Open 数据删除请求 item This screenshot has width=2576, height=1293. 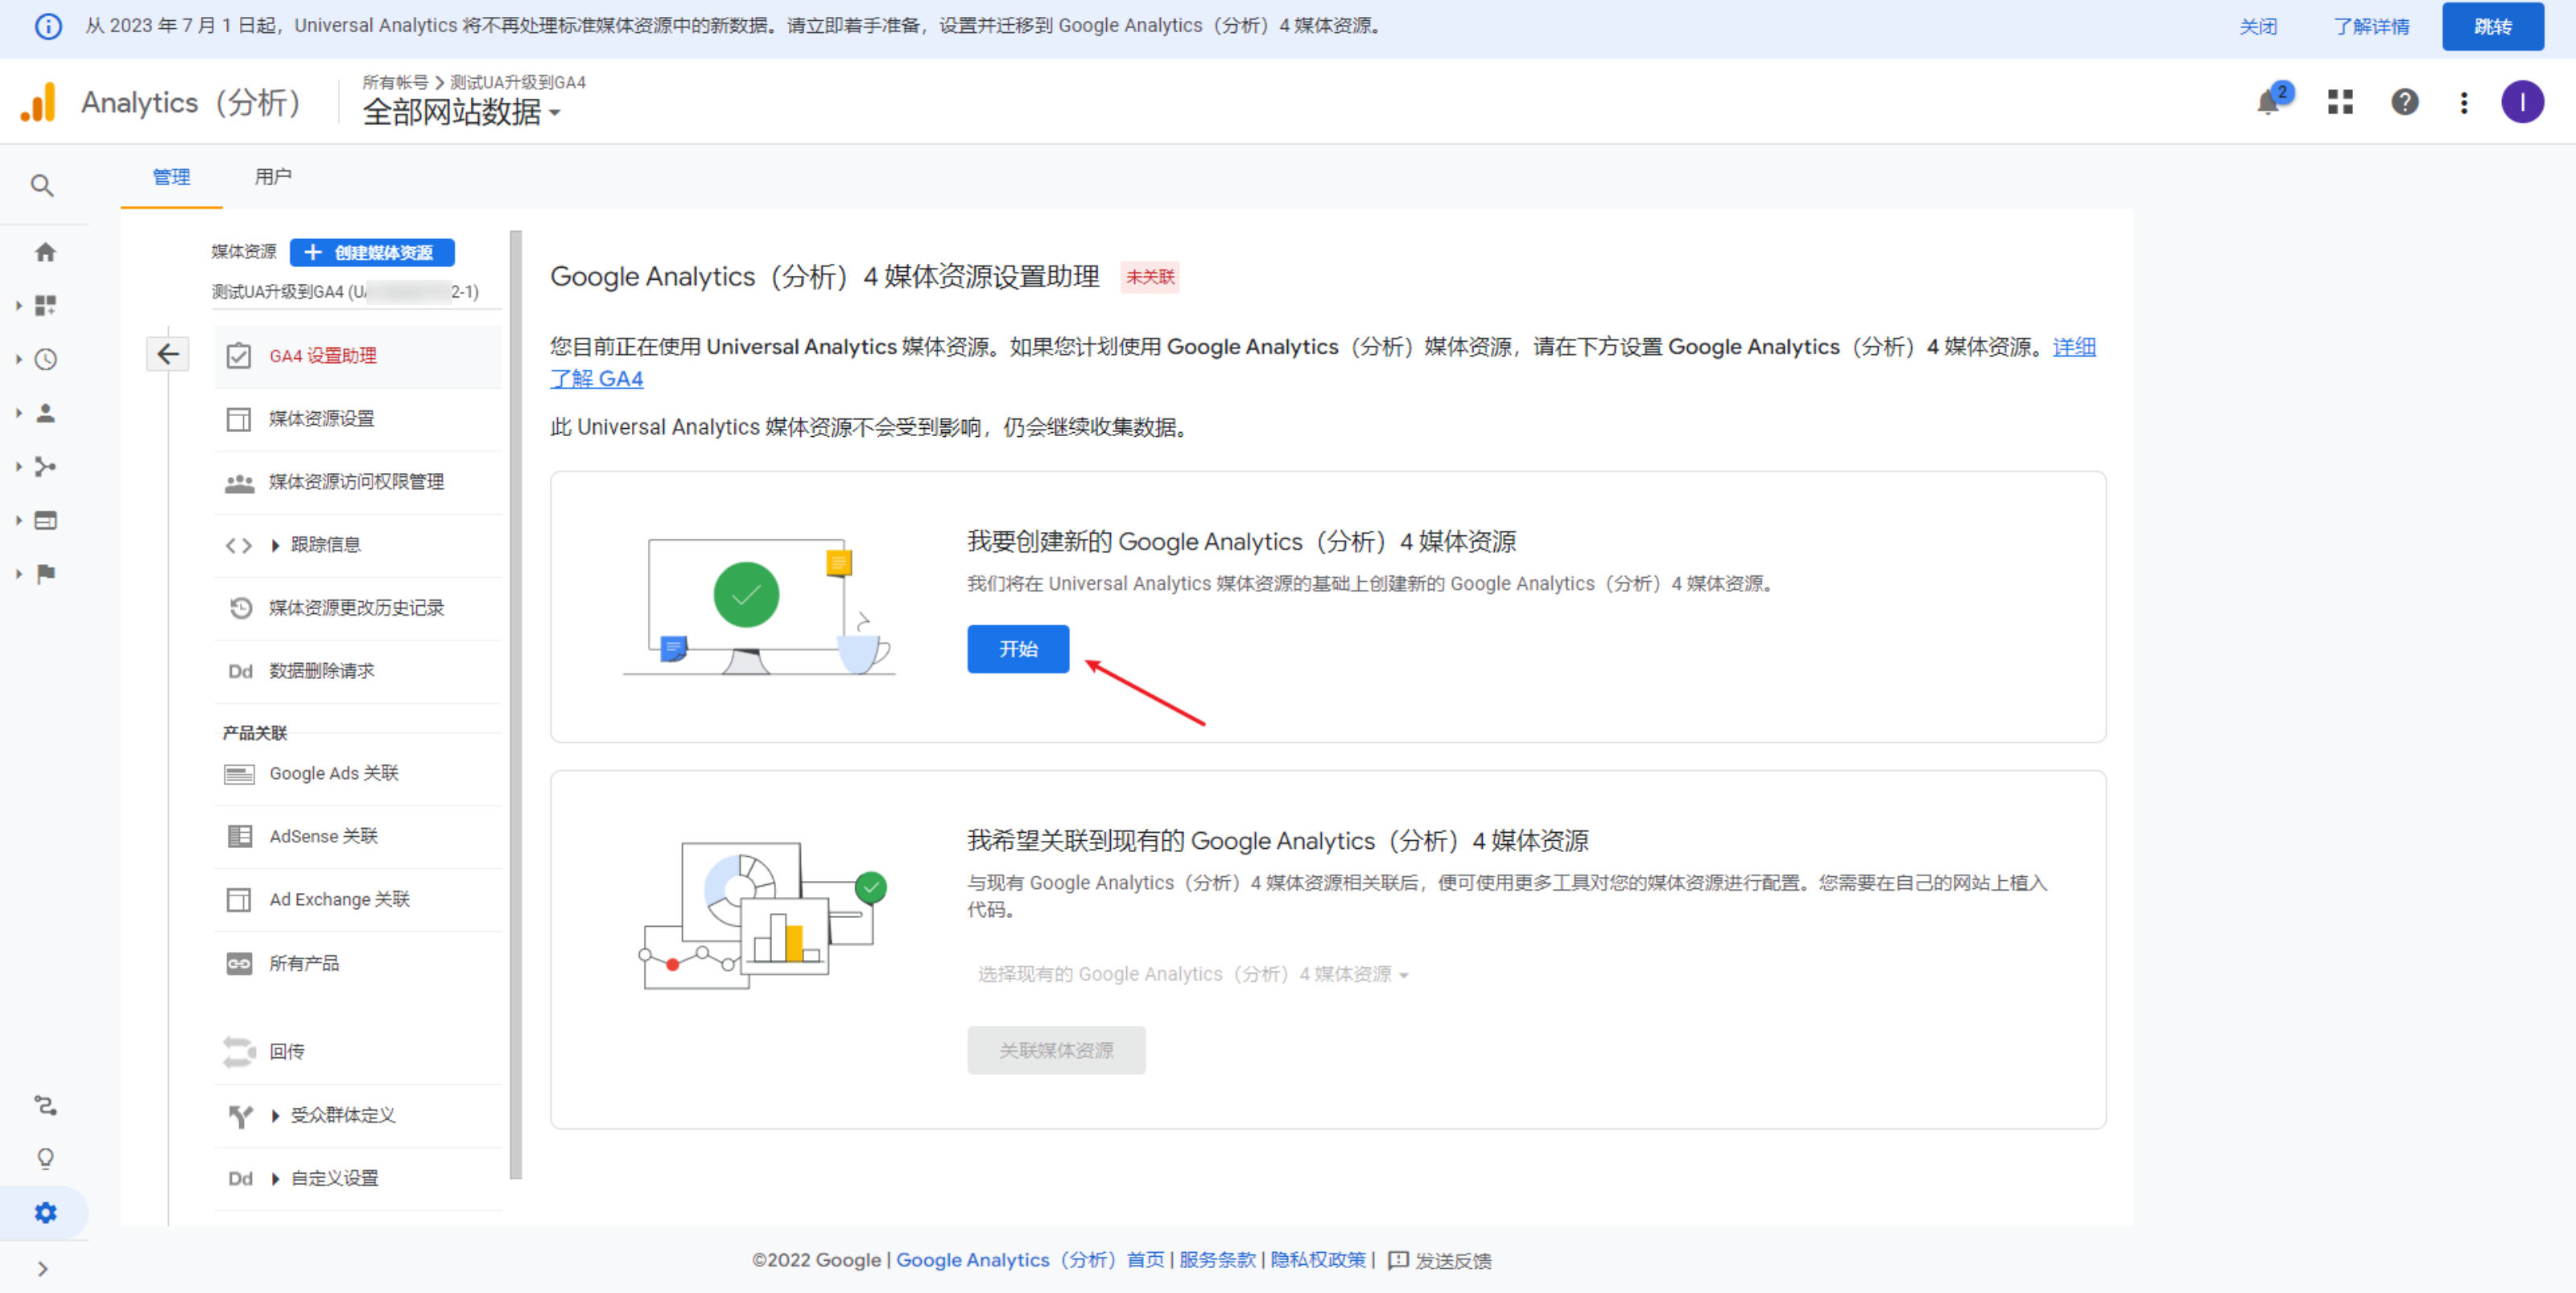tap(357, 670)
